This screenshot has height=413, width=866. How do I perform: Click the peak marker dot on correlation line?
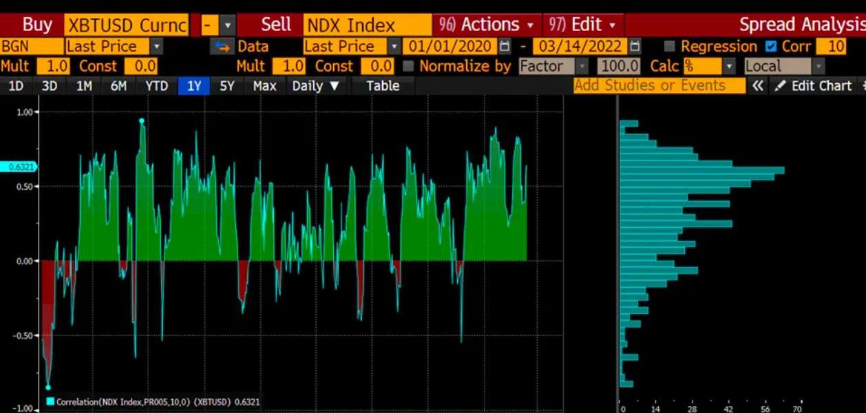point(142,121)
